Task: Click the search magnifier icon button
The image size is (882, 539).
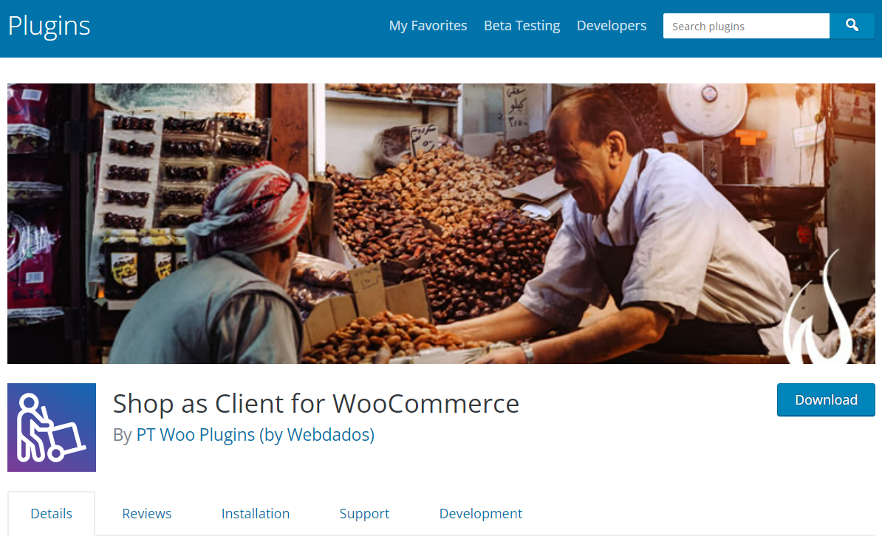Action: [852, 26]
